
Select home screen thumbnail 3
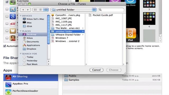coord(149,4)
